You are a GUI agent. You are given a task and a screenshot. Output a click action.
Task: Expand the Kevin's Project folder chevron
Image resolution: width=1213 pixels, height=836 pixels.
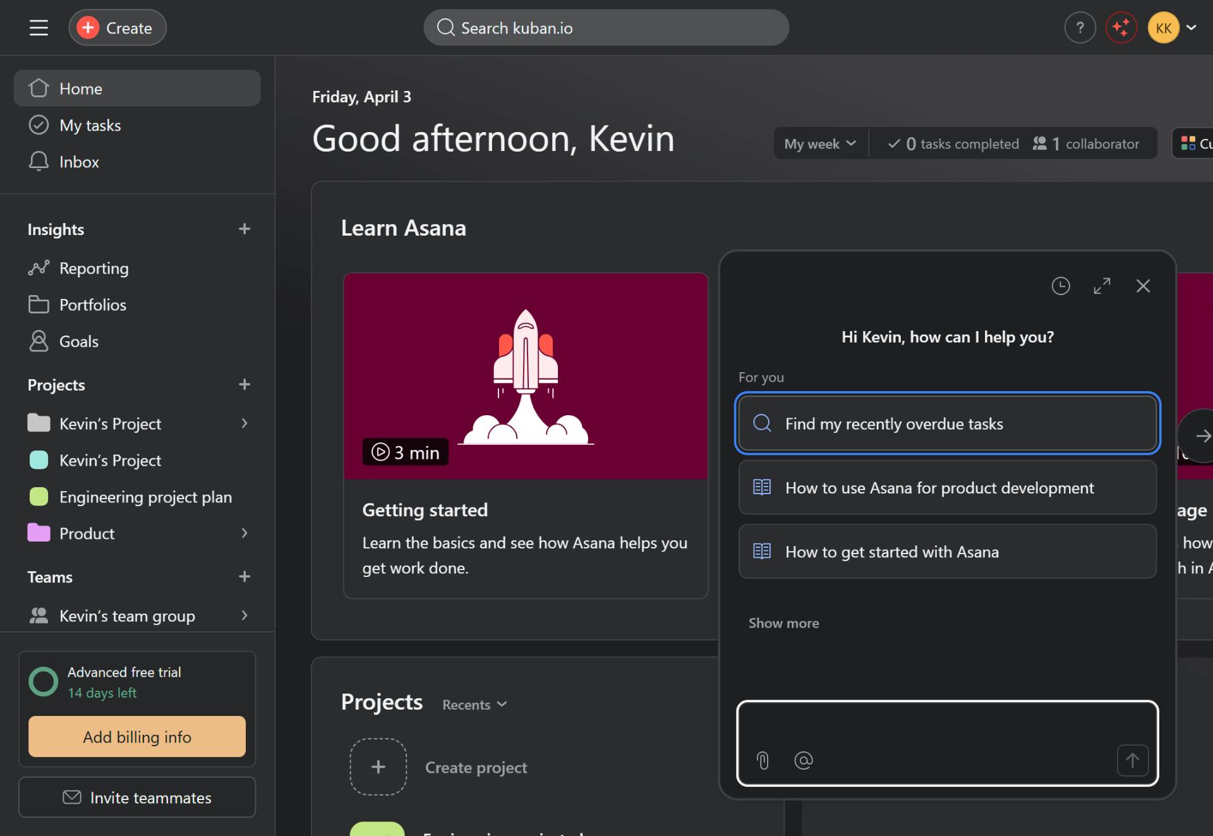[x=244, y=423]
